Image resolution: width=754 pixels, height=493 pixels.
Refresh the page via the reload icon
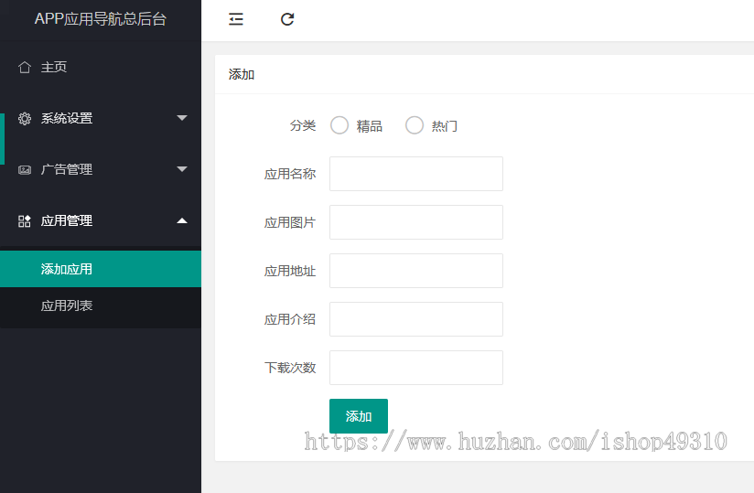coord(287,19)
